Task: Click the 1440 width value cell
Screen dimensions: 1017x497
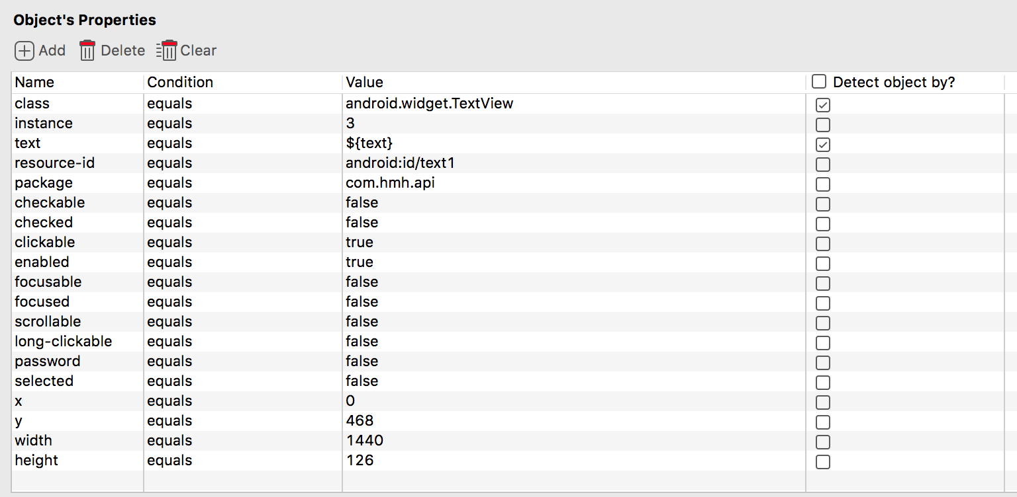Action: [x=364, y=441]
